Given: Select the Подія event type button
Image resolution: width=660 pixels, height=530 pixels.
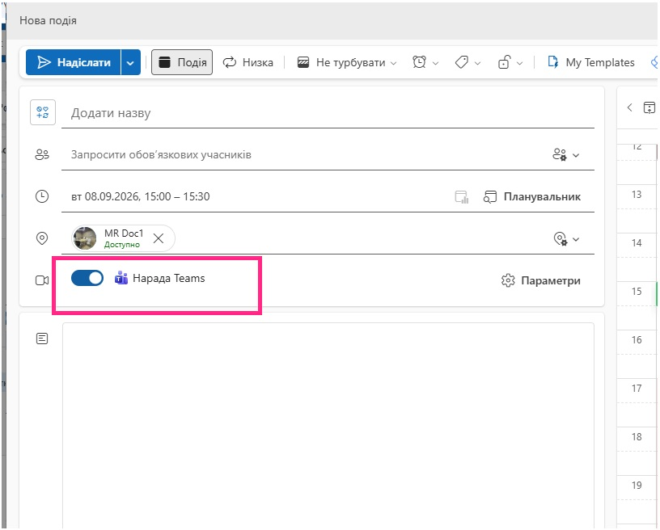Looking at the screenshot, I should [182, 62].
